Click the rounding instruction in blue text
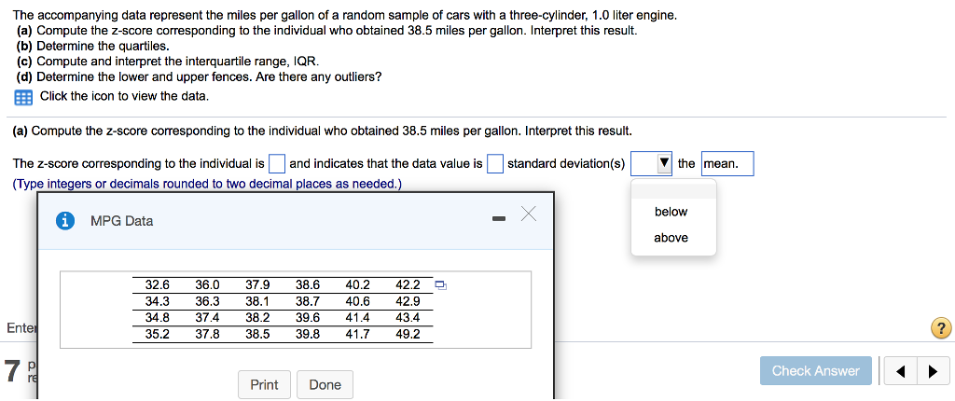Image resolution: width=955 pixels, height=401 pixels. (x=207, y=184)
